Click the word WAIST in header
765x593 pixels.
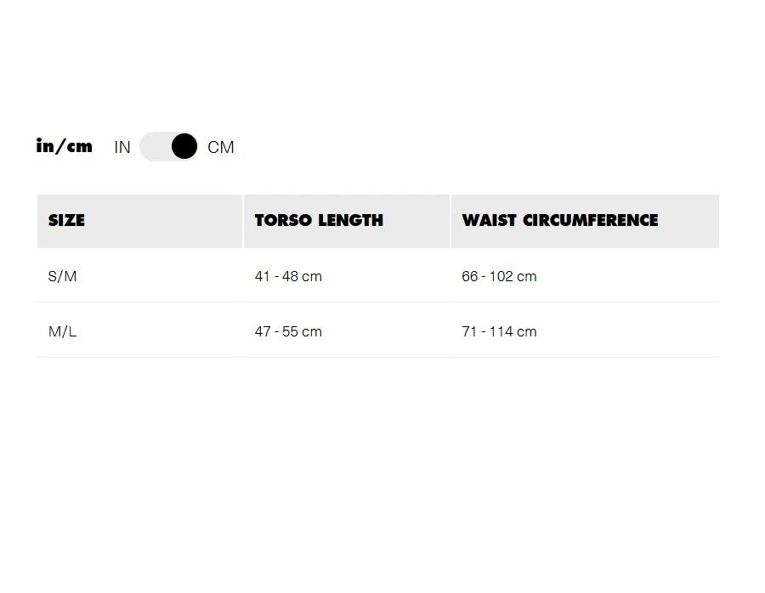pyautogui.click(x=490, y=220)
